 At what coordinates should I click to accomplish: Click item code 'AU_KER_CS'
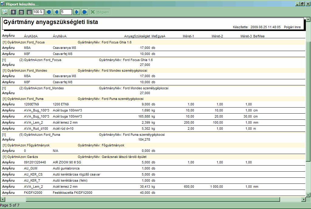(x=33, y=174)
